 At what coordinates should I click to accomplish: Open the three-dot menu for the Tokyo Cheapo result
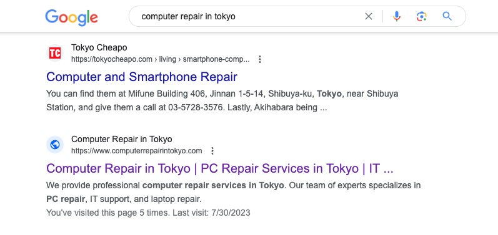coord(260,59)
